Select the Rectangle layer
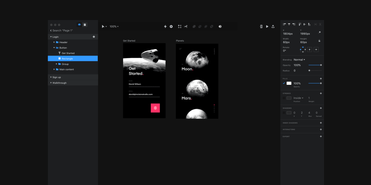 point(73,59)
